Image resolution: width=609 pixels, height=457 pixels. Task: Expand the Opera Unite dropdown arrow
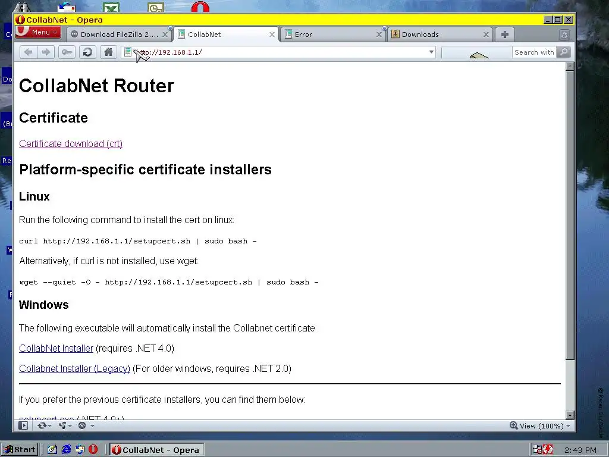[70, 426]
